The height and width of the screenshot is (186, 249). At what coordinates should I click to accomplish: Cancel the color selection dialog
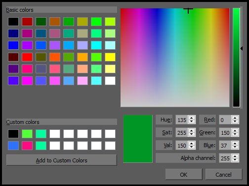[224, 175]
